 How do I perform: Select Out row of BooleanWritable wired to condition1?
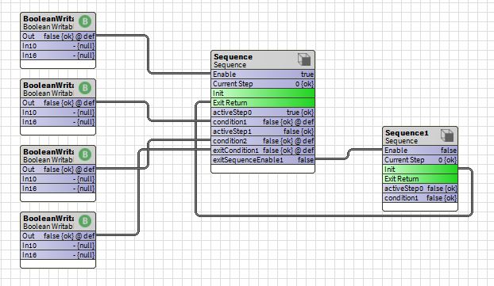pos(58,103)
